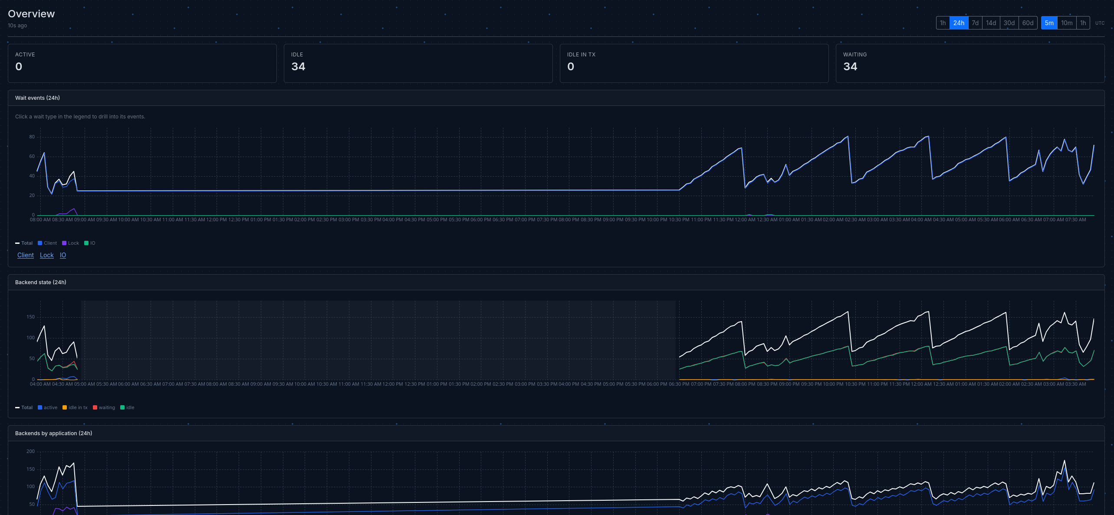Click 'Backends by application (24h)' panel title

tap(54, 433)
